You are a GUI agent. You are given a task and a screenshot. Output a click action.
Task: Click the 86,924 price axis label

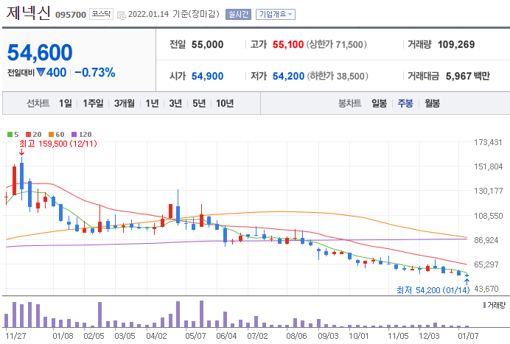(x=486, y=240)
